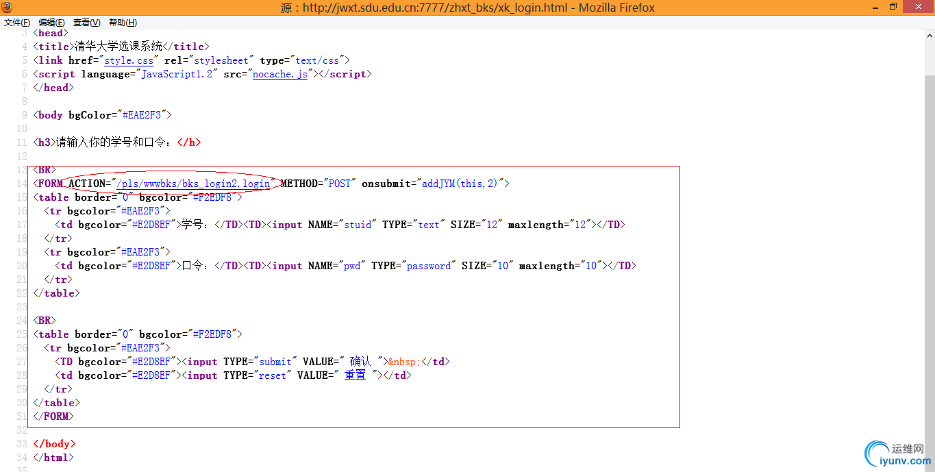Click the red </h> closing tag
Screen dimensions: 935x472
[189, 142]
